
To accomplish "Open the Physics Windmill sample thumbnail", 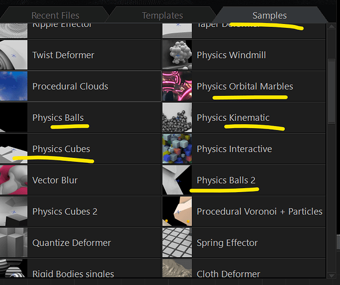I will 177,55.
